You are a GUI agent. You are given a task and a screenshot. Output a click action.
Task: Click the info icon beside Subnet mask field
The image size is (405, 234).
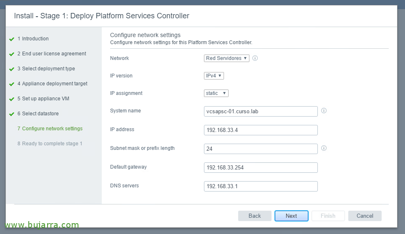coord(324,148)
